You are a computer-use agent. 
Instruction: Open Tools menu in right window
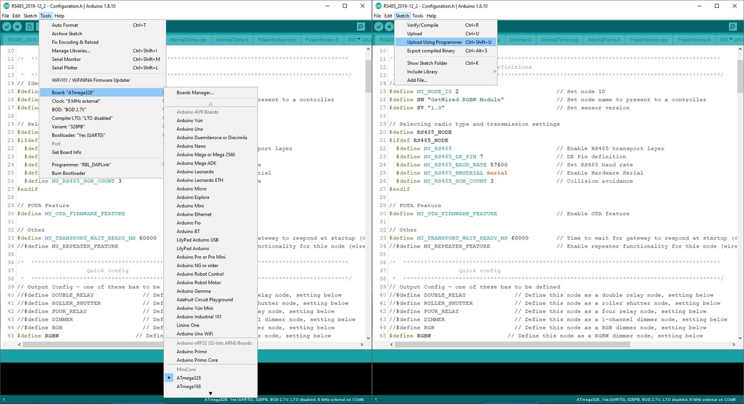pyautogui.click(x=418, y=16)
